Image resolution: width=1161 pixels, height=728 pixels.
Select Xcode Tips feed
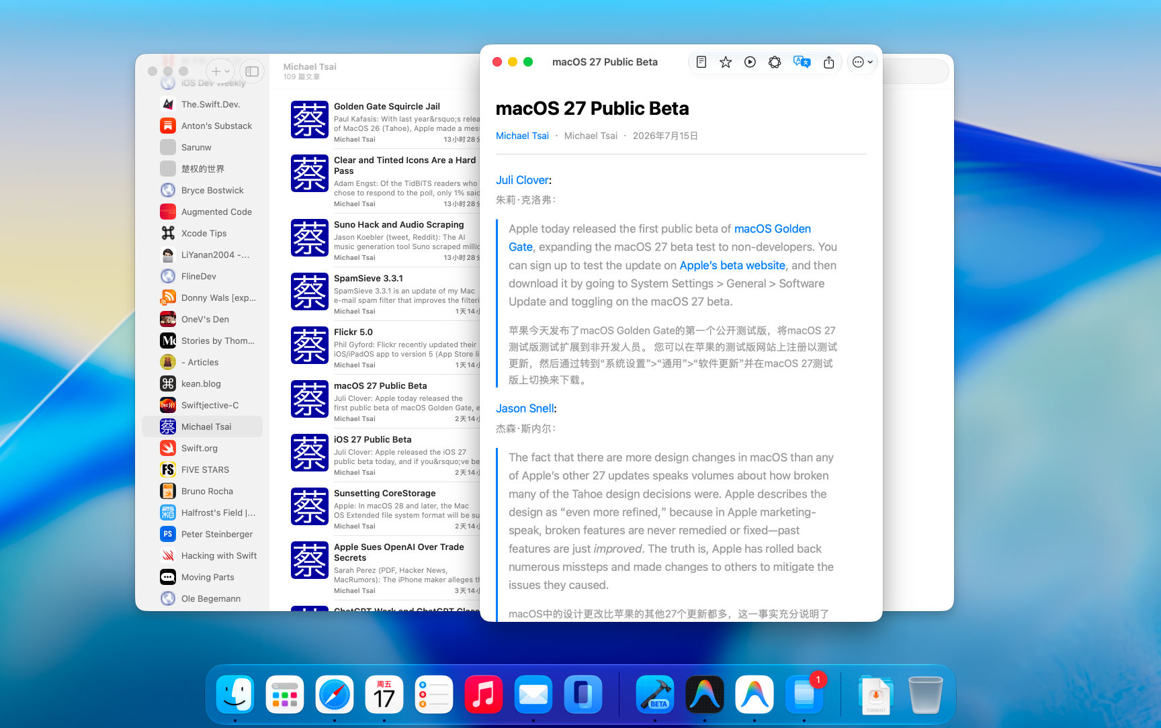[202, 233]
